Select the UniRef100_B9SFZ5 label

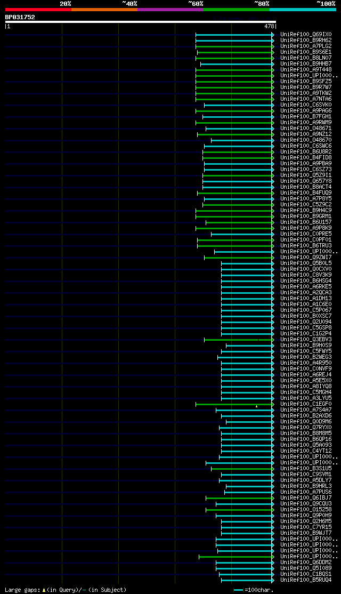pyautogui.click(x=306, y=82)
